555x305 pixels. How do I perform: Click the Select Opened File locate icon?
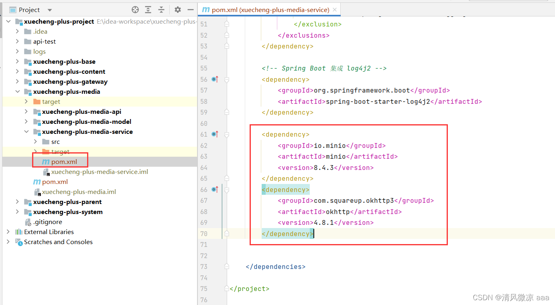point(135,10)
